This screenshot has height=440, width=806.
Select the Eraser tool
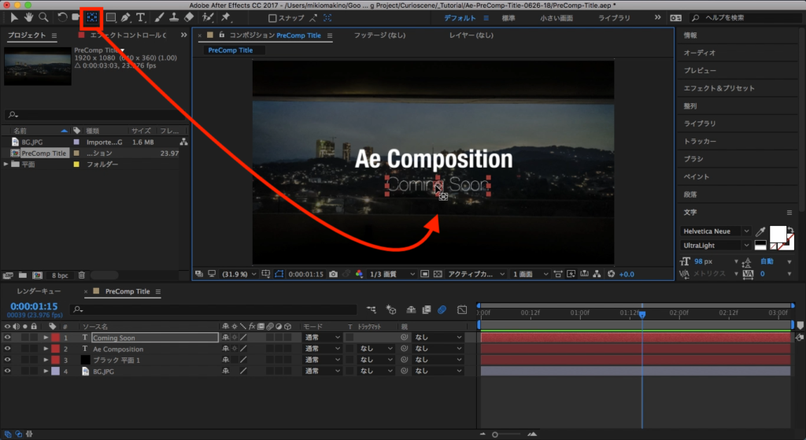click(189, 17)
